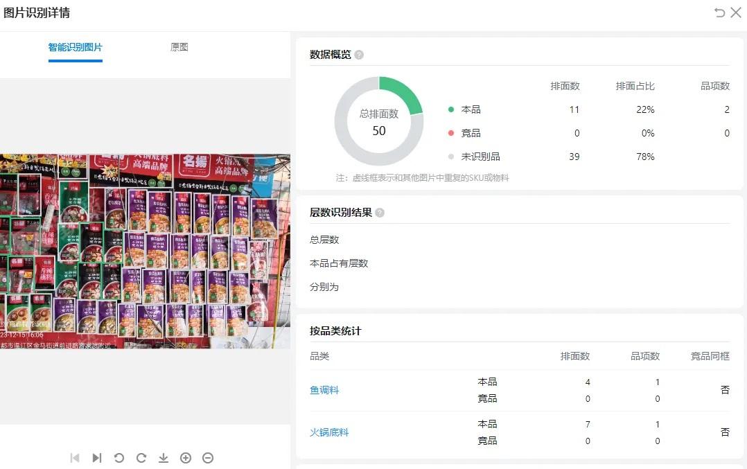This screenshot has width=747, height=469.
Task: Click the 排面占比 column header
Action: tap(635, 86)
